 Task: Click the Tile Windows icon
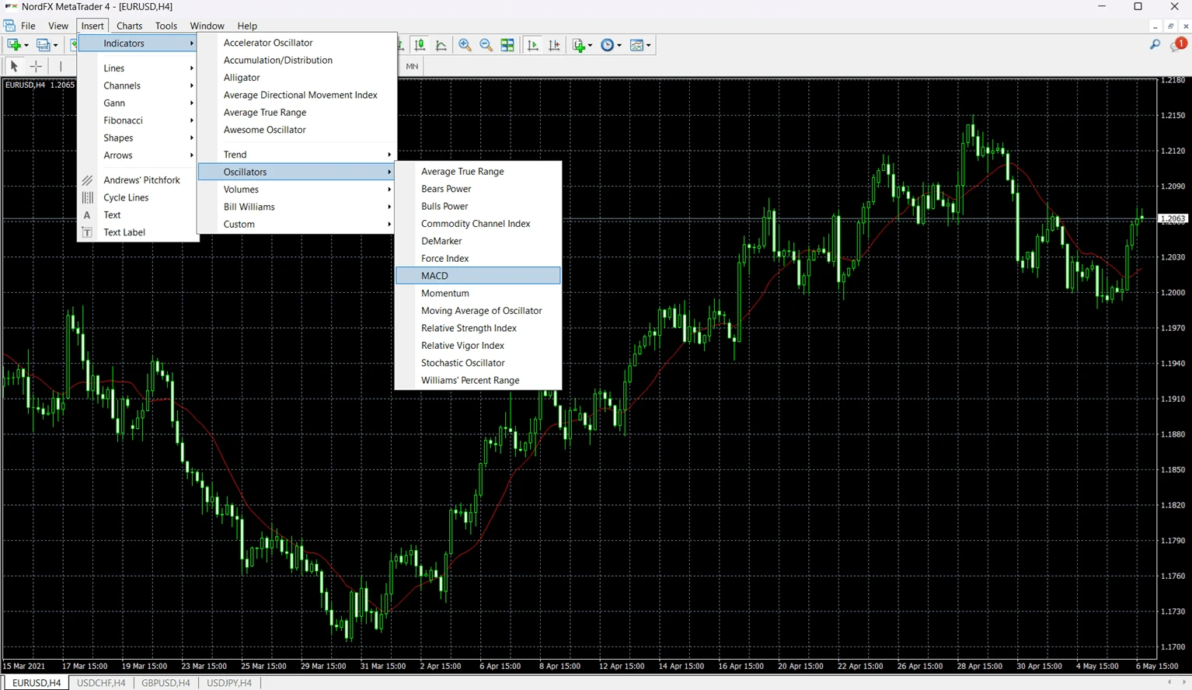(x=507, y=45)
